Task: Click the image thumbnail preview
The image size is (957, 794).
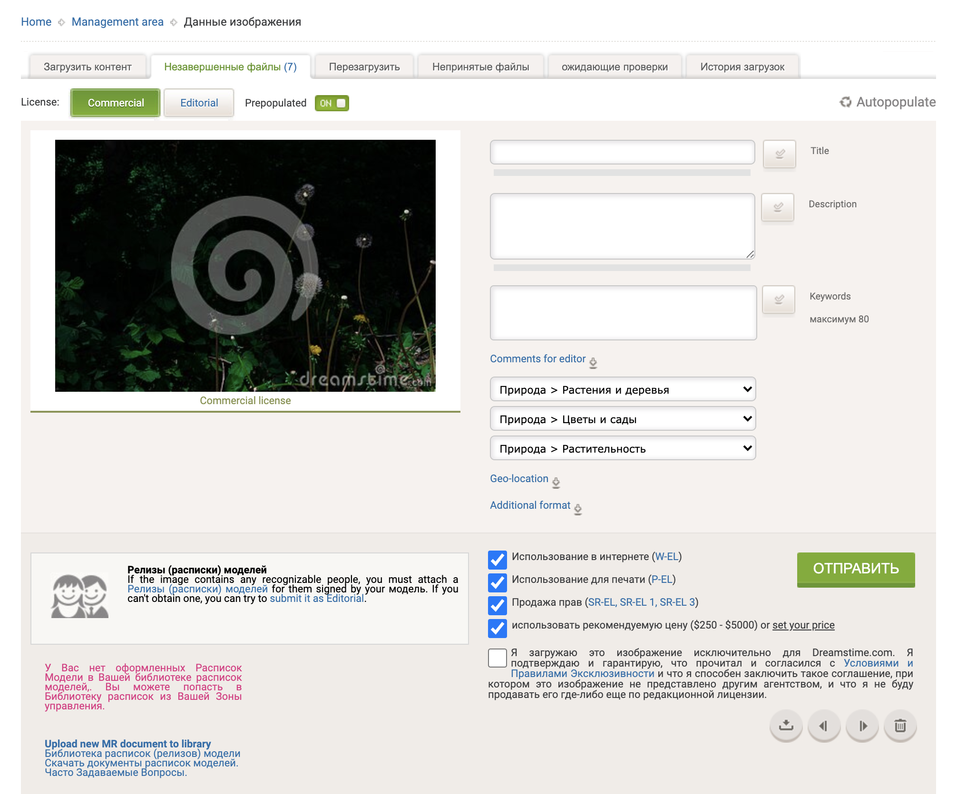Action: click(x=245, y=265)
